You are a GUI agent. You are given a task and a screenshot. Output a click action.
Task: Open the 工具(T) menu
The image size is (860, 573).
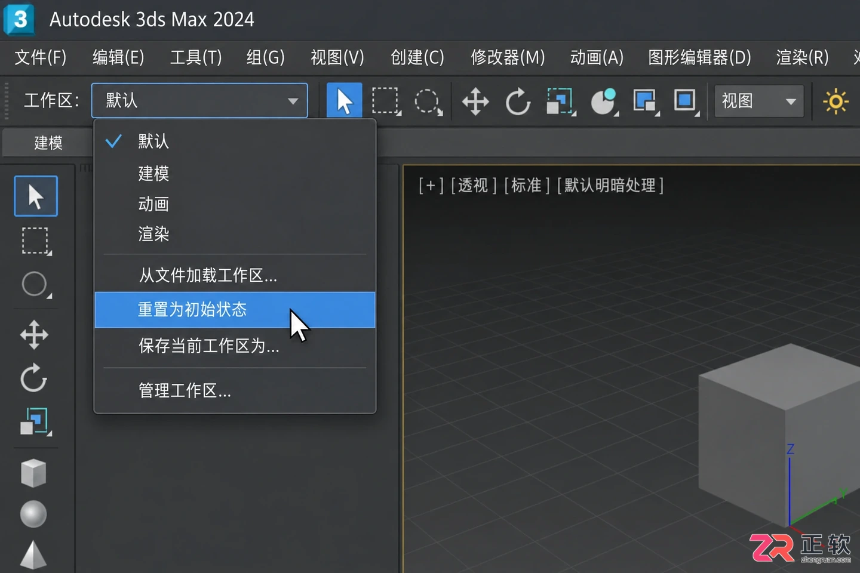pos(196,57)
